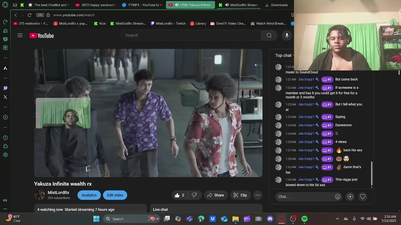Switch to '(607) happy xaviersob' tab
The height and width of the screenshot is (225, 401).
[x=96, y=5]
